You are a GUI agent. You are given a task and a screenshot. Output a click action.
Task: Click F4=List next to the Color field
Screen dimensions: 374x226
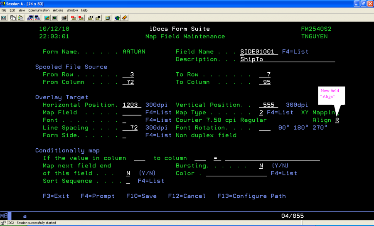[283, 173]
